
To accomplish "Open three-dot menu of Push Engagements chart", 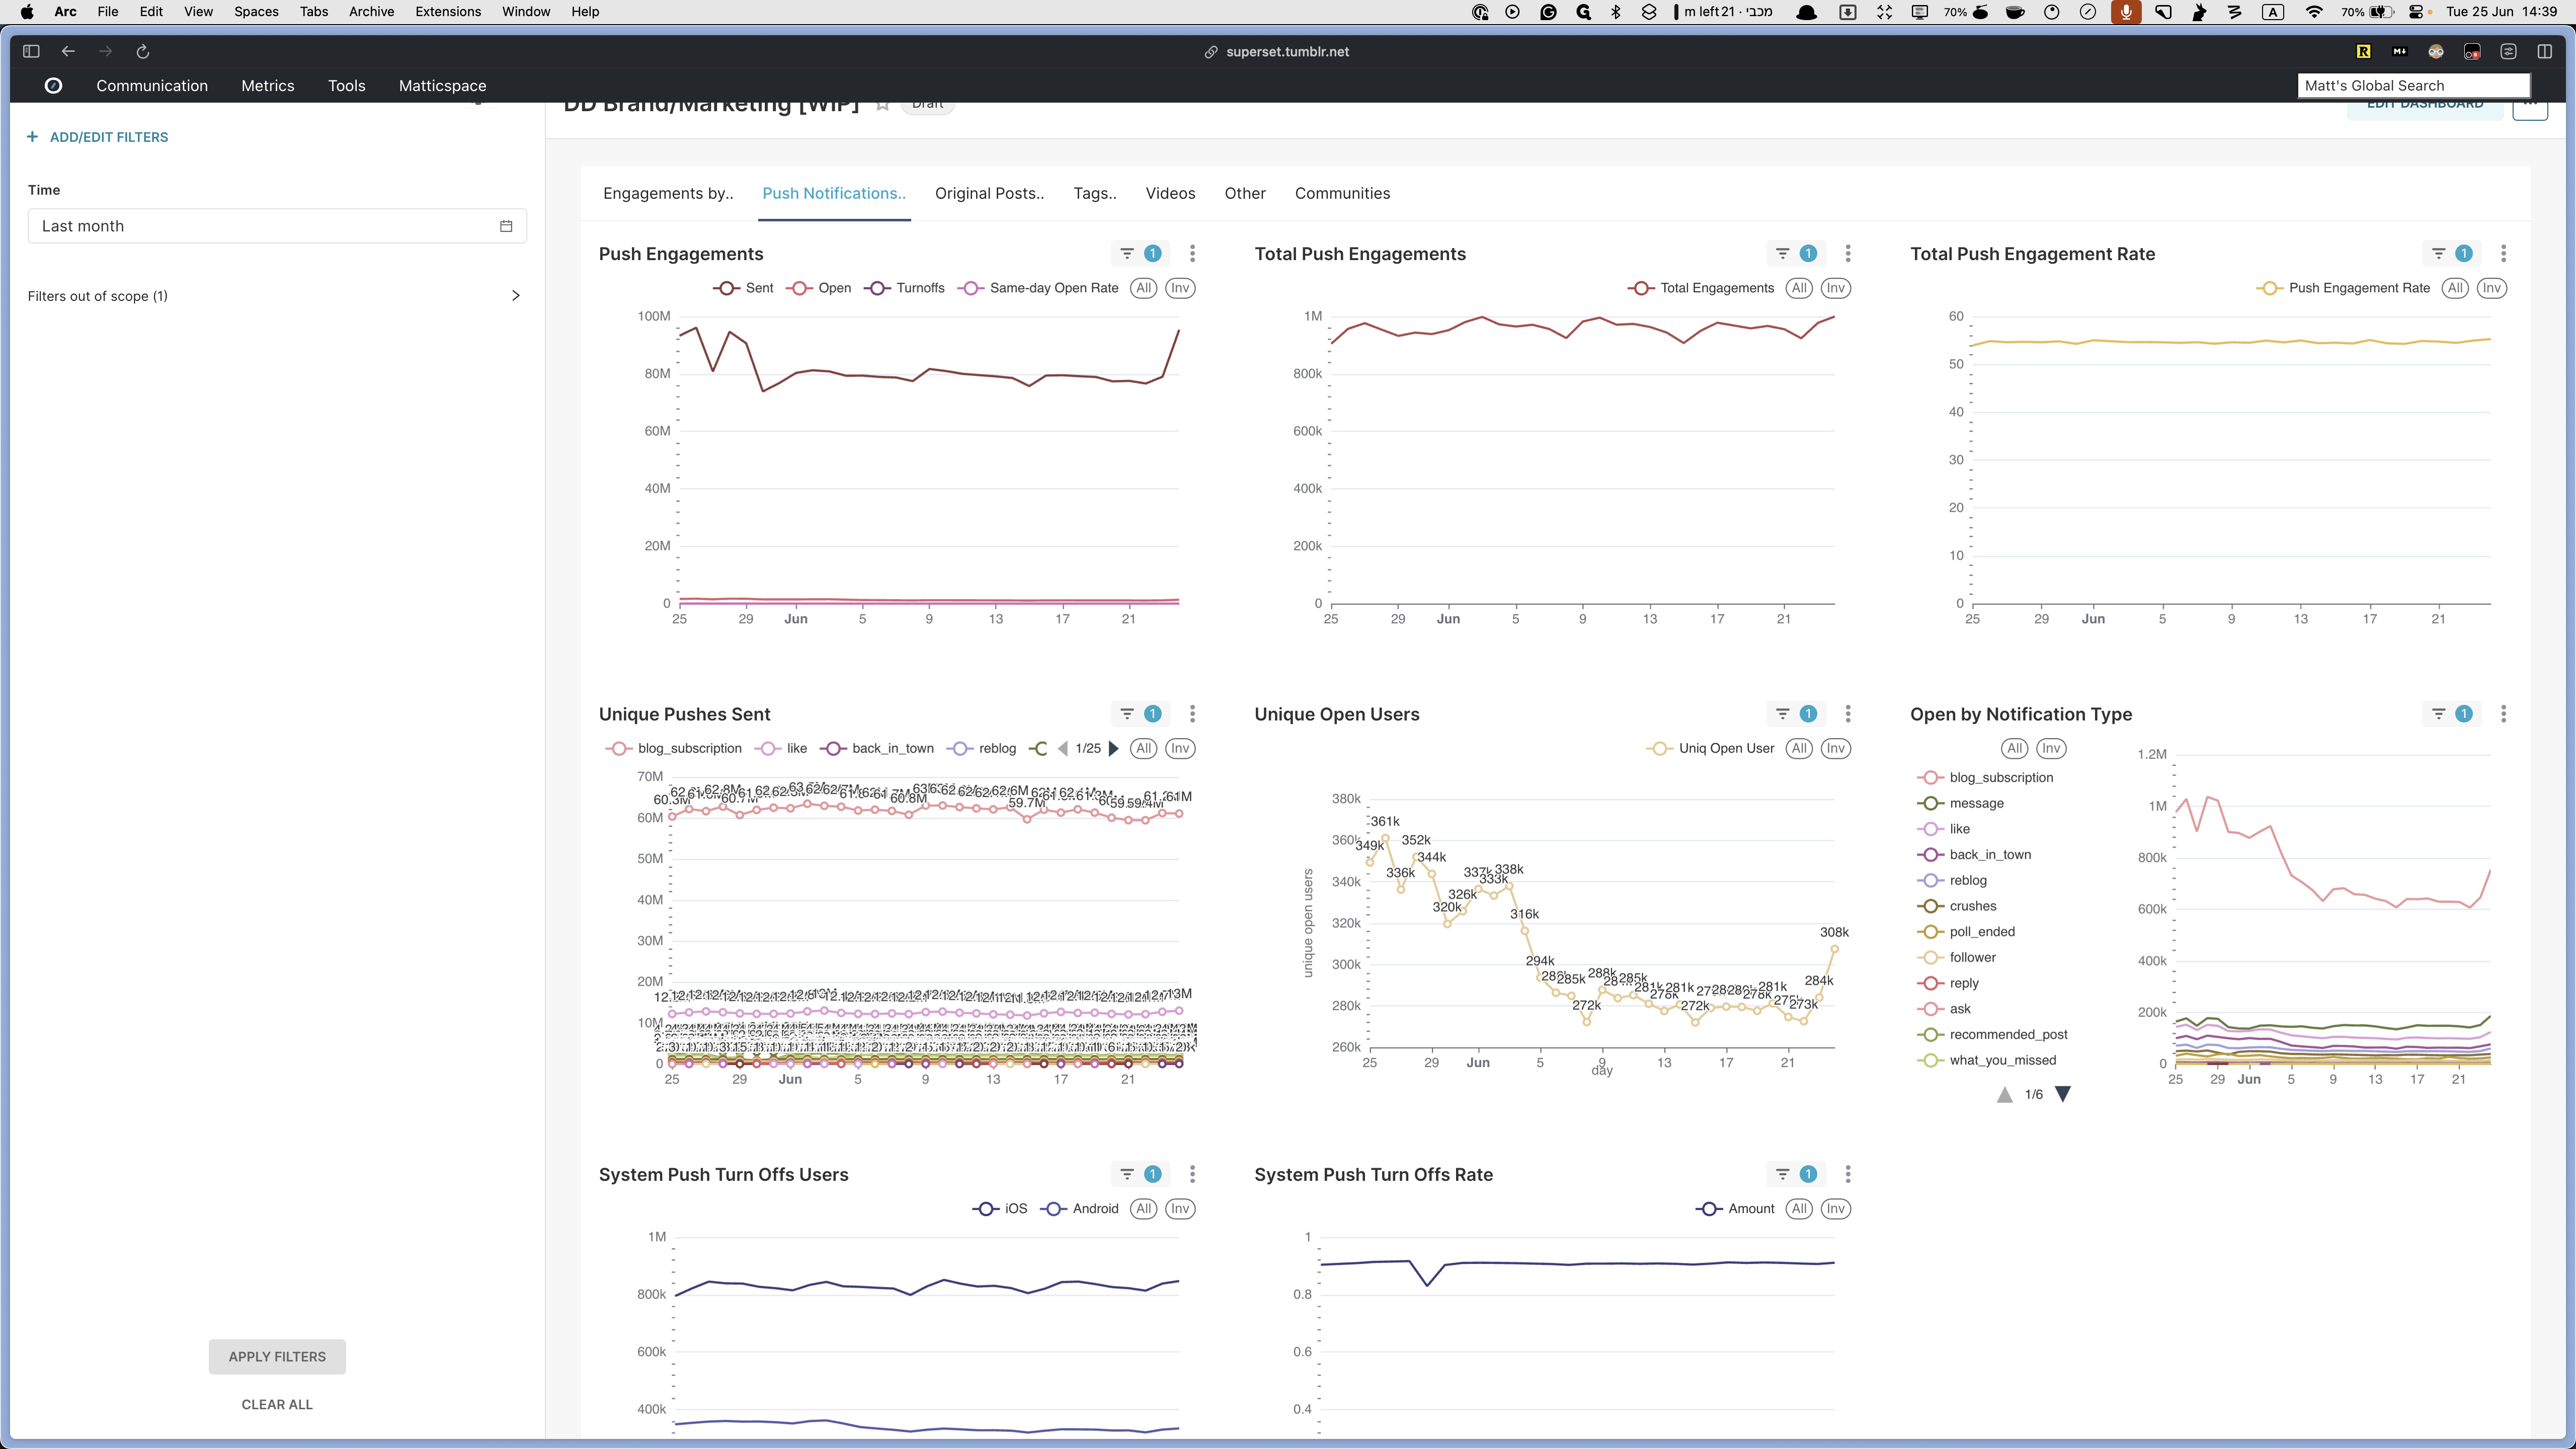I will click(1192, 254).
